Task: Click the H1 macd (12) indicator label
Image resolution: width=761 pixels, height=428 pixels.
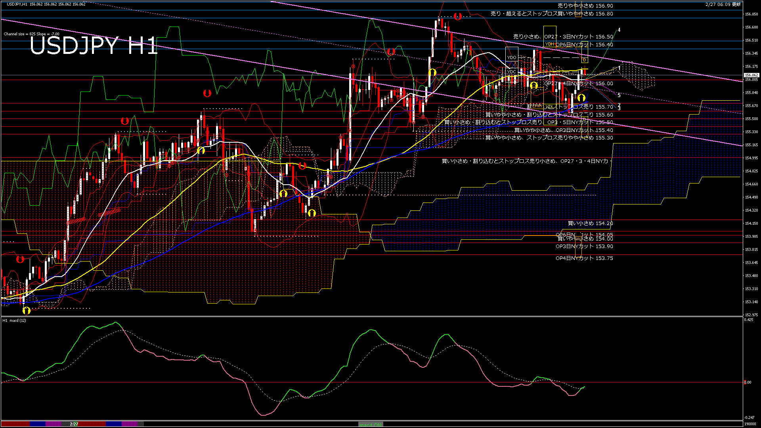Action: [14, 320]
